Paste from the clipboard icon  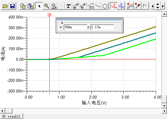pyautogui.click(x=30, y=6)
